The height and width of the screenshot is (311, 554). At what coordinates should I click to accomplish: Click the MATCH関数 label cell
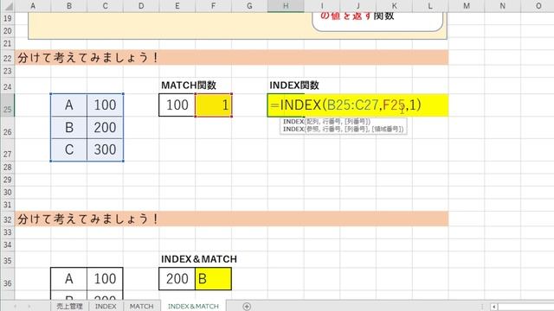tap(189, 86)
